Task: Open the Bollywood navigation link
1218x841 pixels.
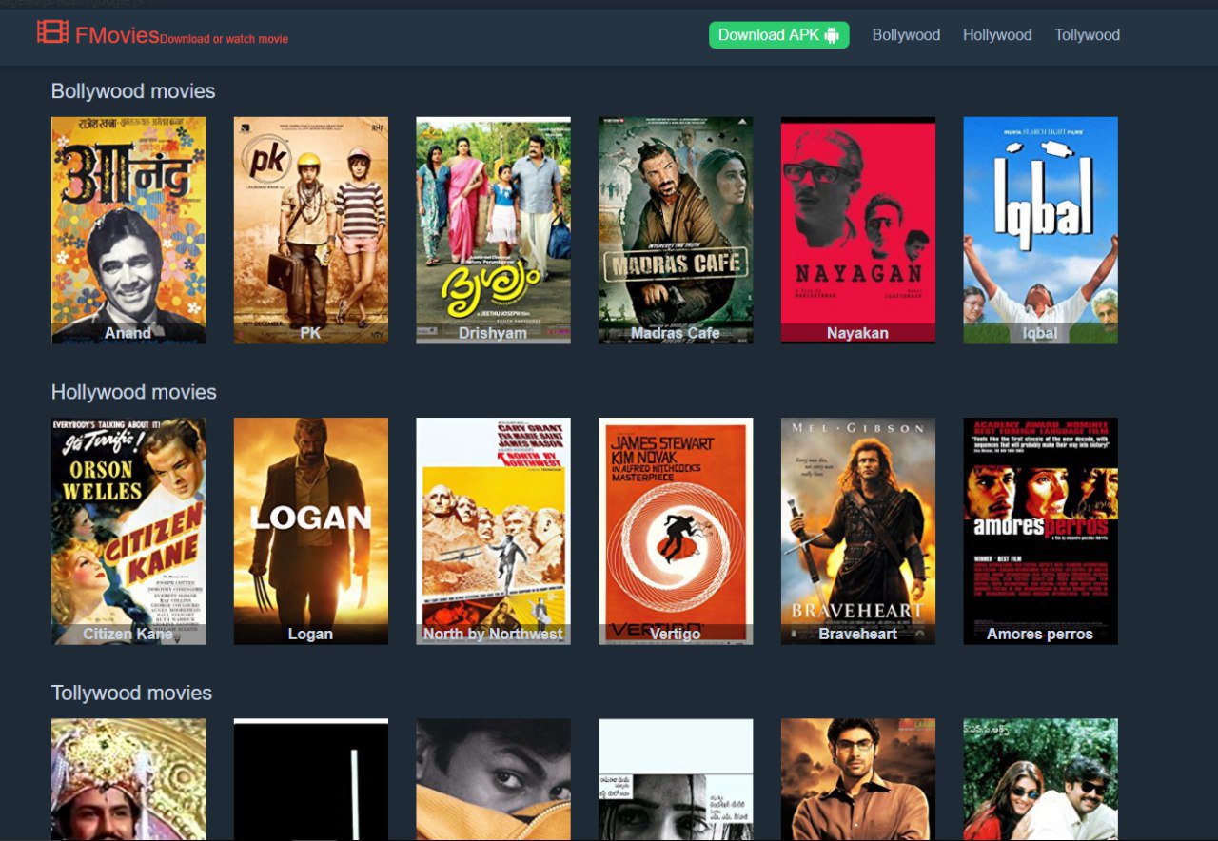Action: (x=906, y=35)
